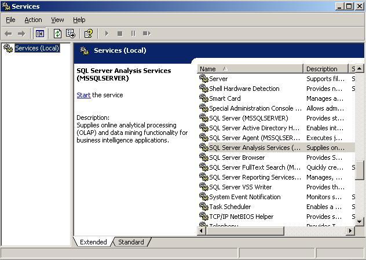Select the TCP/IP NetBIOS Helper service
Screen dimensions: 366x260
277,217
